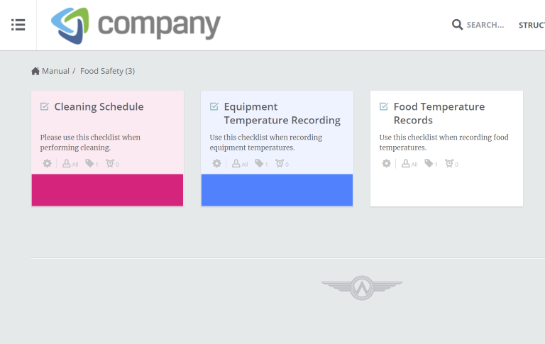Click user All icon on Food Temperature Records
The image size is (545, 344).
coord(409,164)
